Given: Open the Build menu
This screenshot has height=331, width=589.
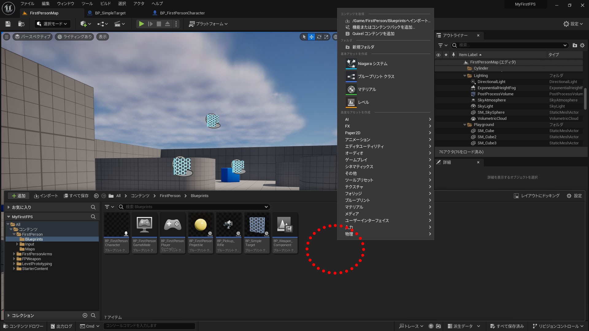Looking at the screenshot, I should point(106,4).
